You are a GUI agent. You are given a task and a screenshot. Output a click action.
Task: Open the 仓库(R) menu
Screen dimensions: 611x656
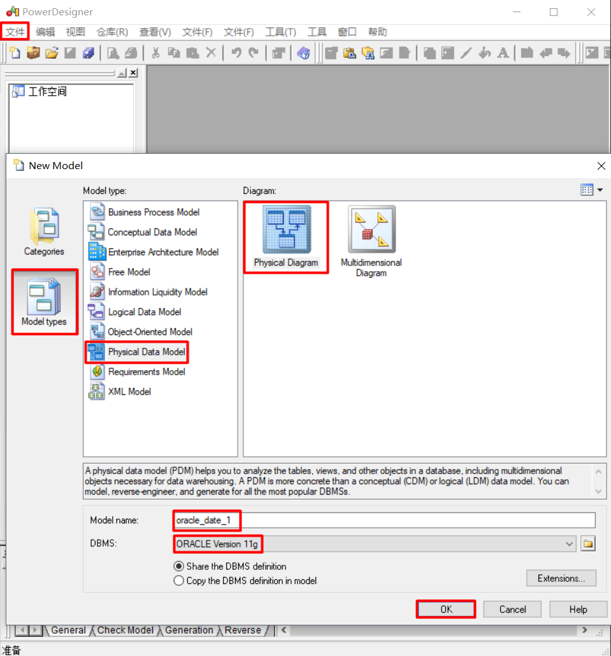[x=112, y=32]
